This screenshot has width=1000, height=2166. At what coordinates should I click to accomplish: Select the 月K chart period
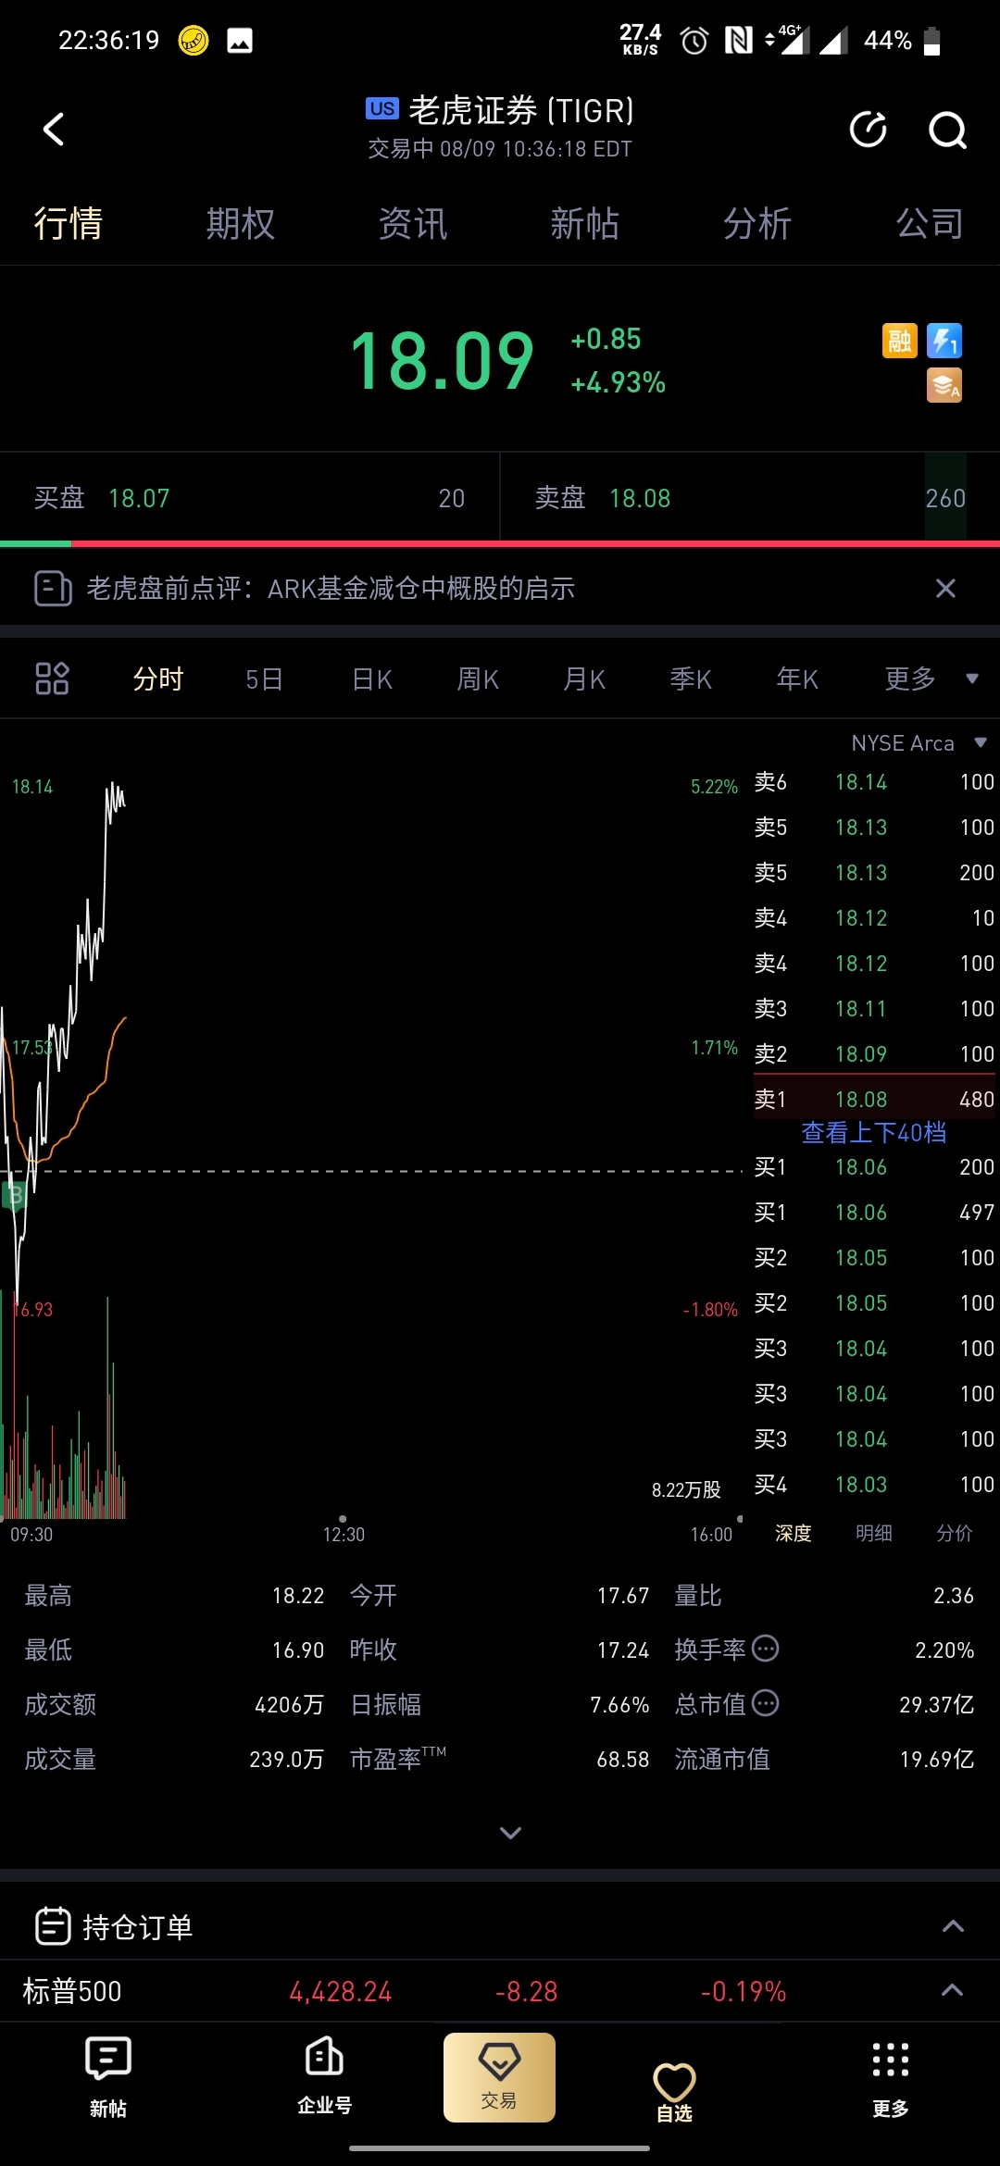point(584,678)
